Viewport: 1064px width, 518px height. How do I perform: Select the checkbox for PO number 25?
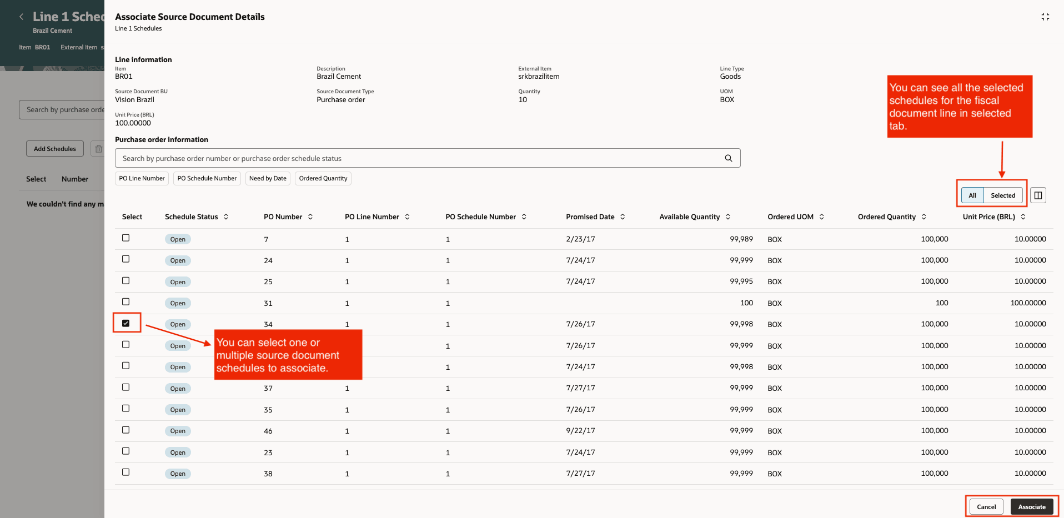tap(126, 280)
